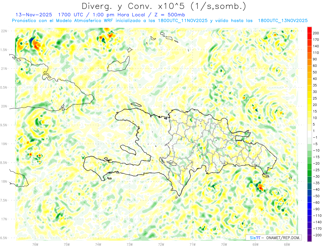Click the '-10' colorbar value
Image resolution: width=322 pixels, height=248 pixels.
point(316,150)
